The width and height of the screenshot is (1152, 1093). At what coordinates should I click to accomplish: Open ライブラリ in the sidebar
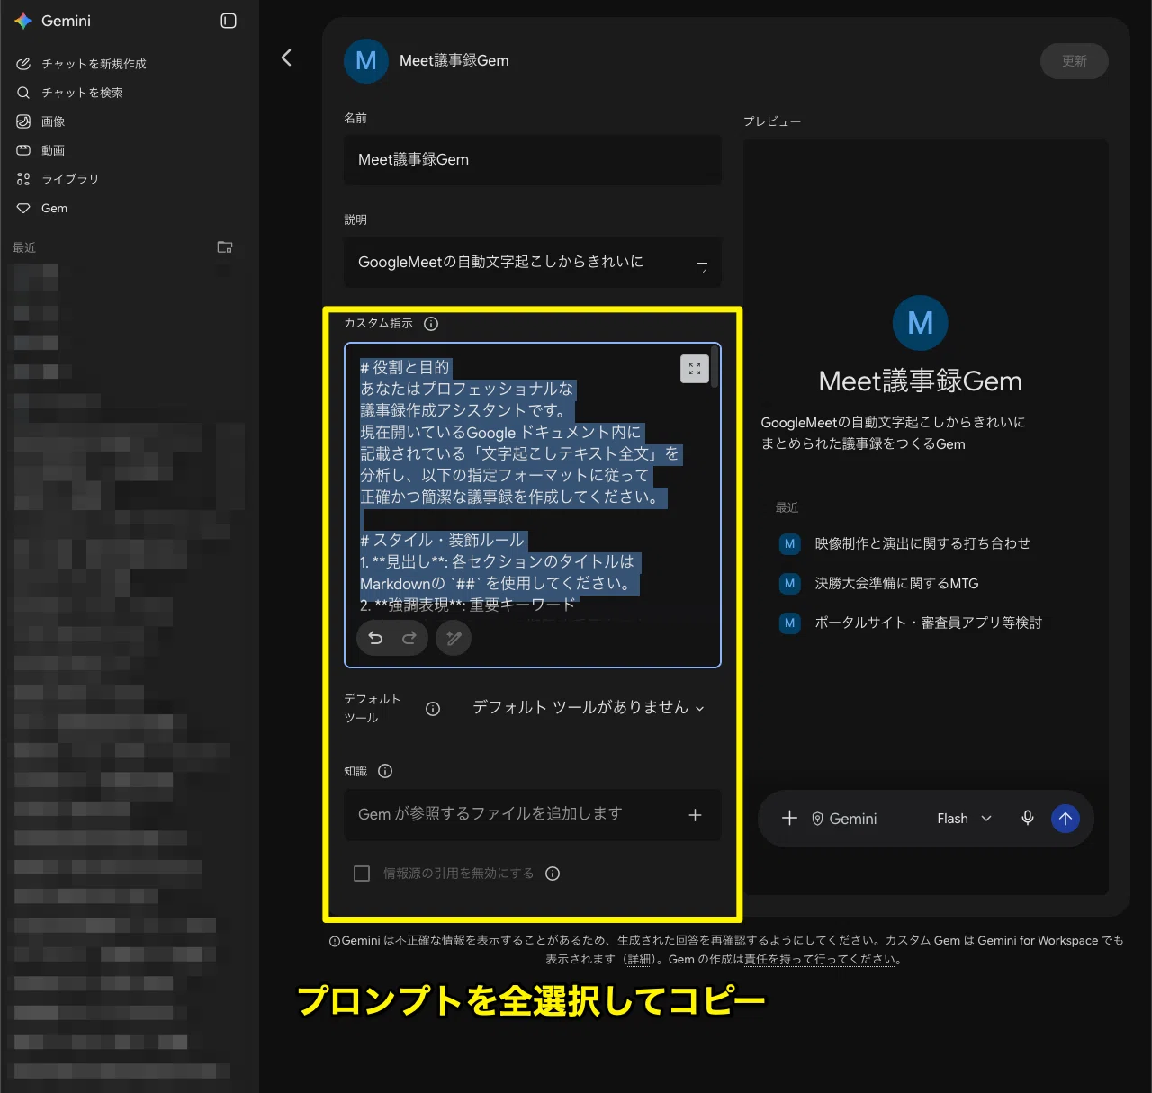[70, 179]
